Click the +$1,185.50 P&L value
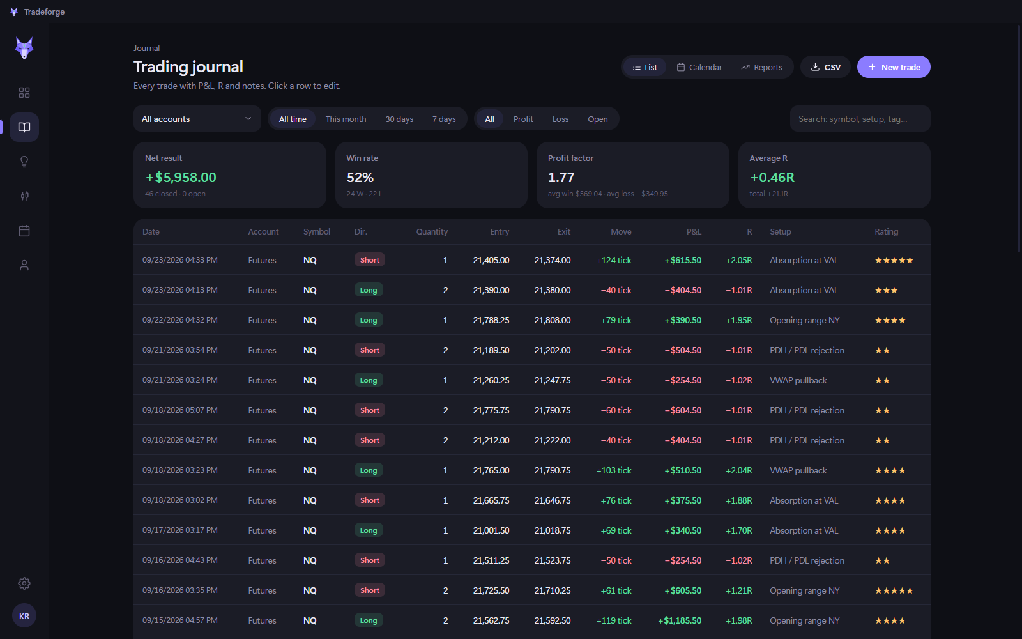The height and width of the screenshot is (639, 1022). coord(680,620)
